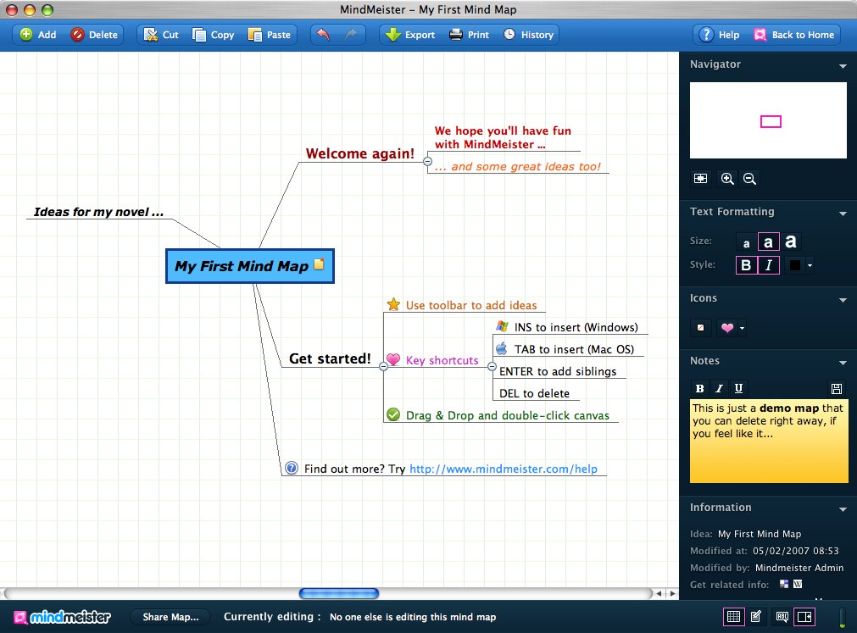Click the green check icon on Drag & Drop node
The image size is (857, 633).
pyautogui.click(x=393, y=414)
